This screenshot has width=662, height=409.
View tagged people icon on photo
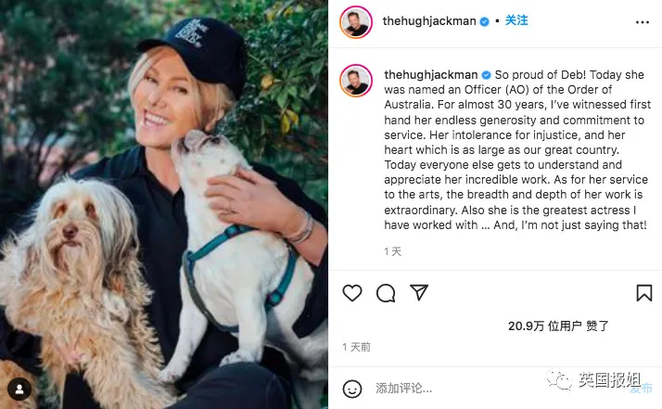pyautogui.click(x=19, y=390)
